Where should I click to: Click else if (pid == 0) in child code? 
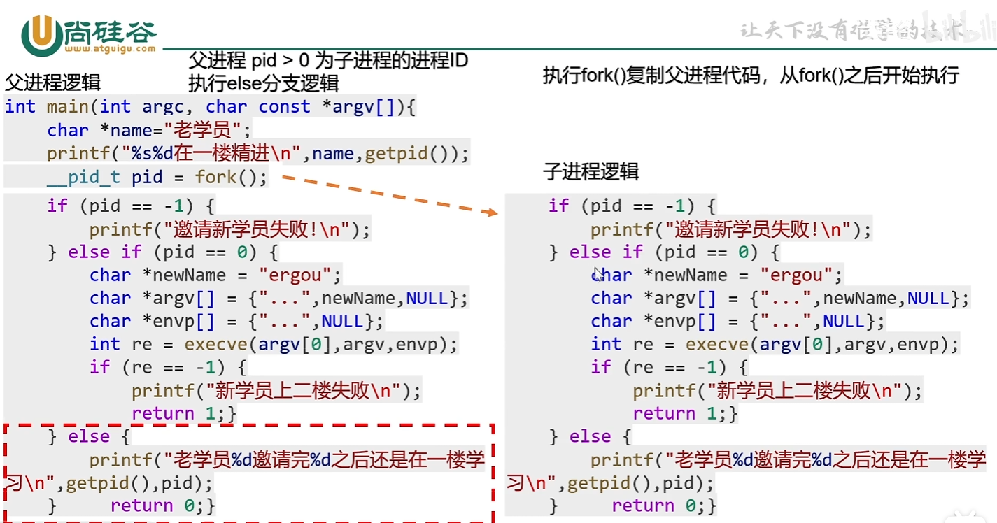click(665, 252)
